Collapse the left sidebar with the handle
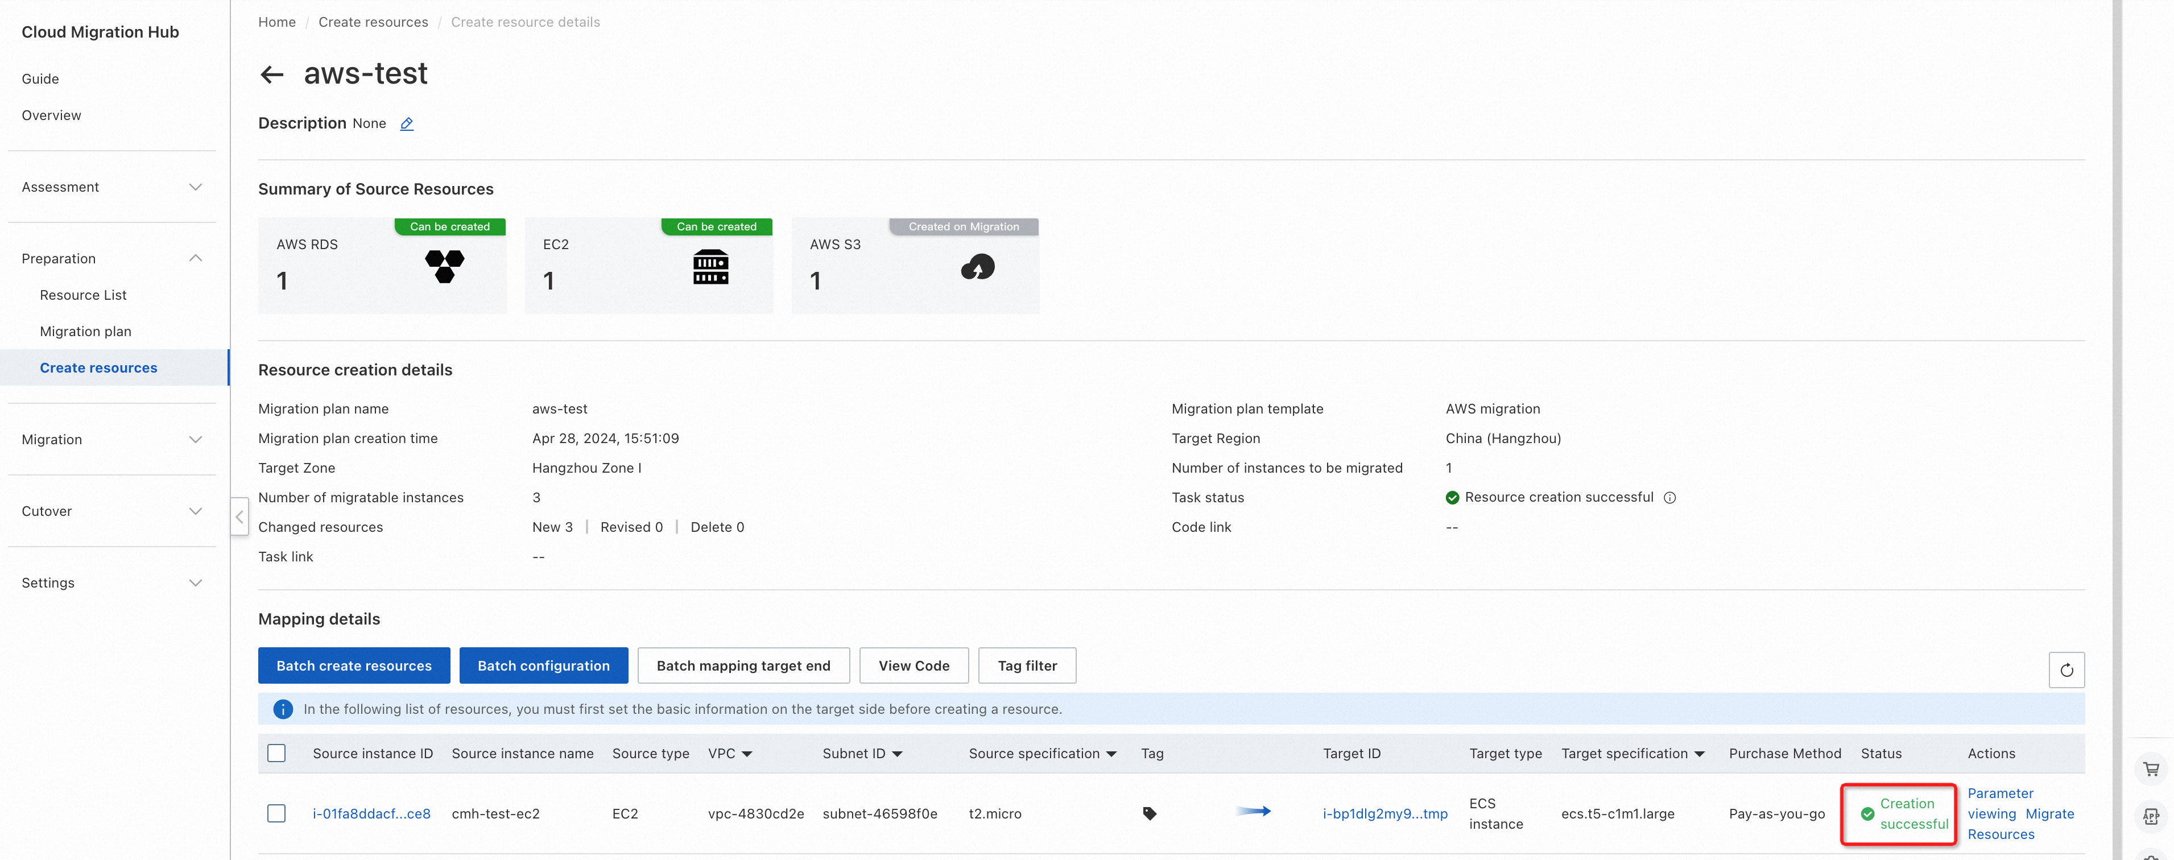Viewport: 2174px width, 860px height. point(239,516)
